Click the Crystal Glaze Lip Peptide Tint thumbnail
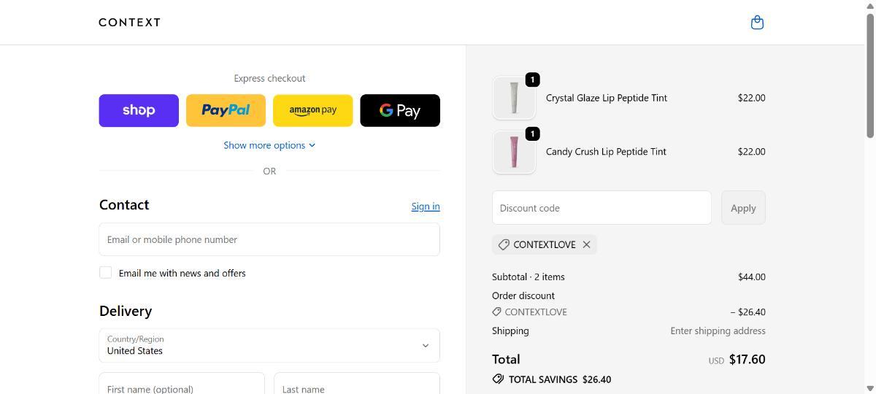This screenshot has width=876, height=394. tap(514, 98)
